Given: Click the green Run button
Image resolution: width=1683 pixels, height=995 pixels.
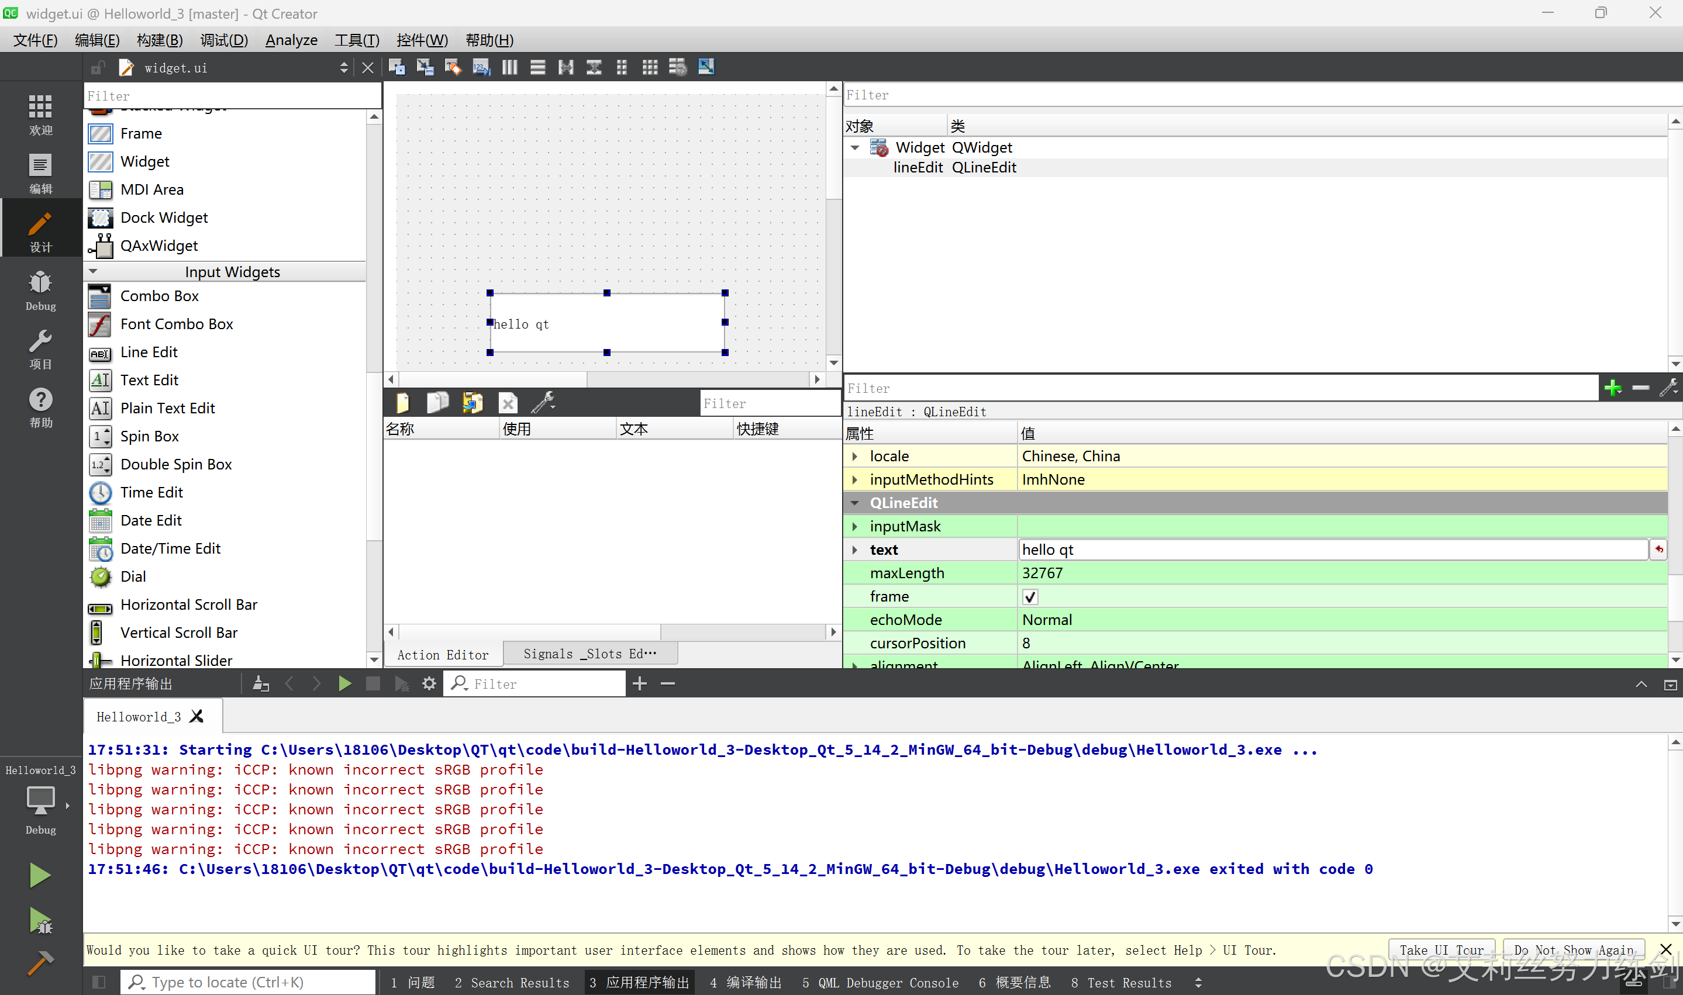Looking at the screenshot, I should pyautogui.click(x=40, y=875).
